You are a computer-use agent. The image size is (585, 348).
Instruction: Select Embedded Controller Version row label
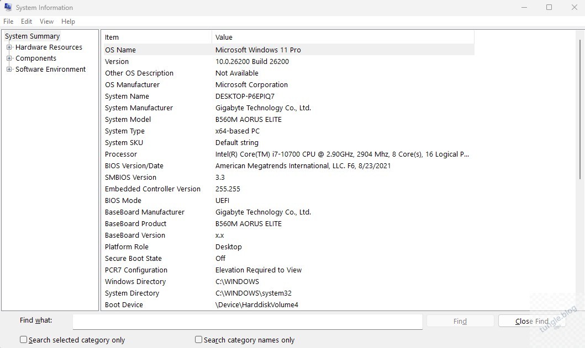click(152, 189)
